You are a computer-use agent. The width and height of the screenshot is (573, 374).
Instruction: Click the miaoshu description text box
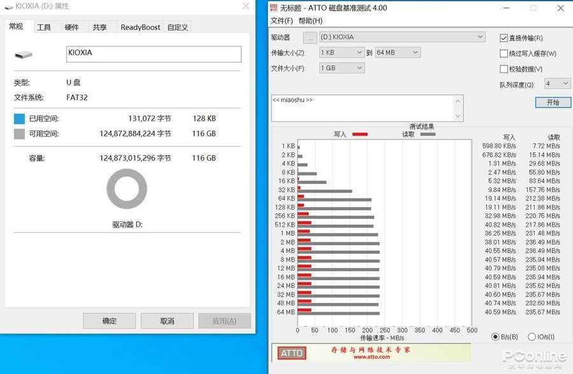tap(362, 108)
